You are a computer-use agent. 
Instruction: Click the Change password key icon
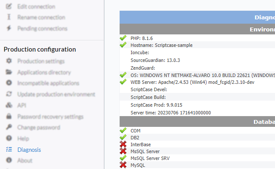tap(9, 127)
